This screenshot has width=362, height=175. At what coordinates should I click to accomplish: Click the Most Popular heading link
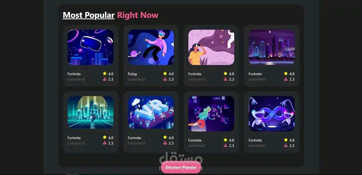point(88,15)
